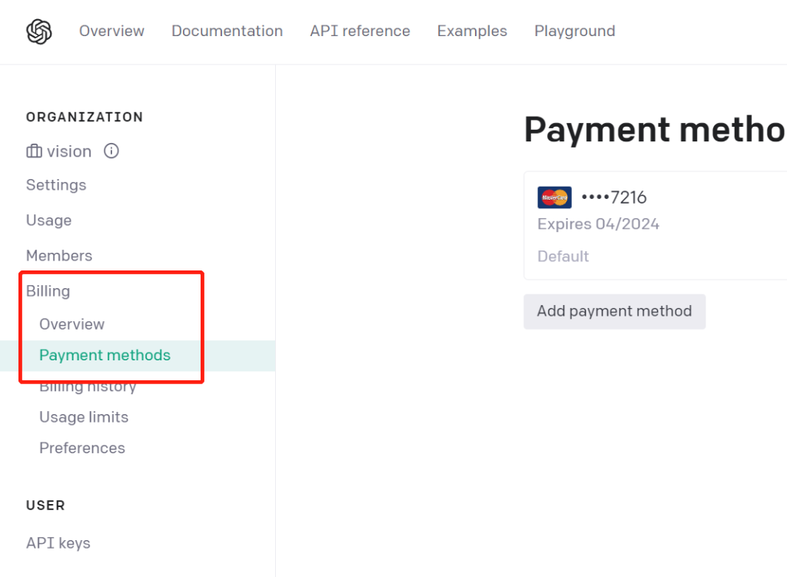The height and width of the screenshot is (577, 787).
Task: Select Overview under the Billing section
Action: click(x=71, y=324)
